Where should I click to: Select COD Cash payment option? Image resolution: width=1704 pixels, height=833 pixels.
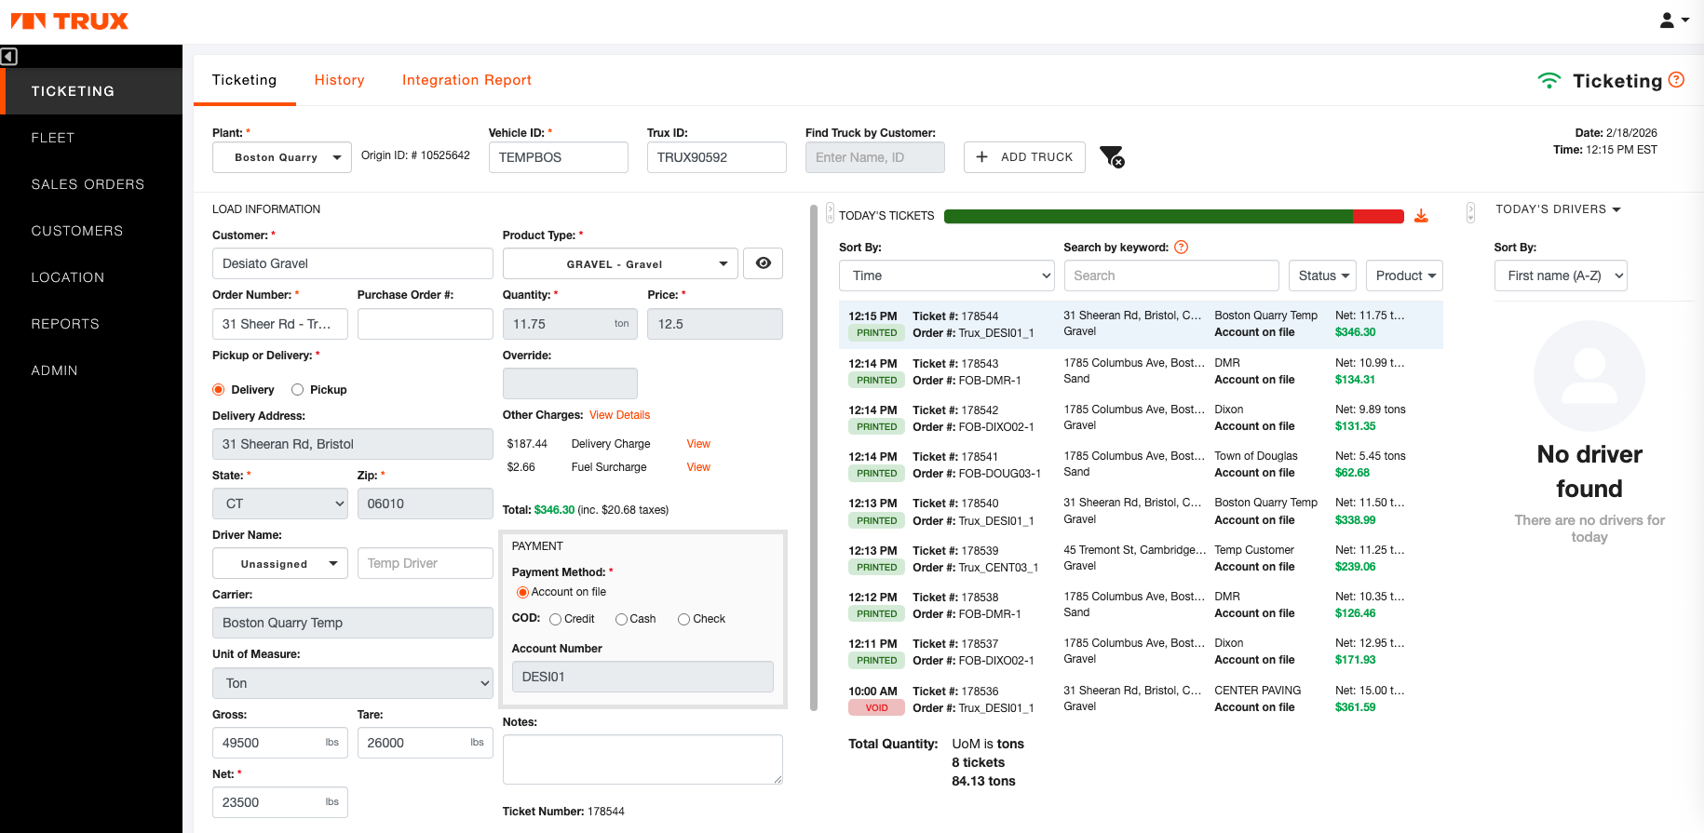pyautogui.click(x=621, y=620)
